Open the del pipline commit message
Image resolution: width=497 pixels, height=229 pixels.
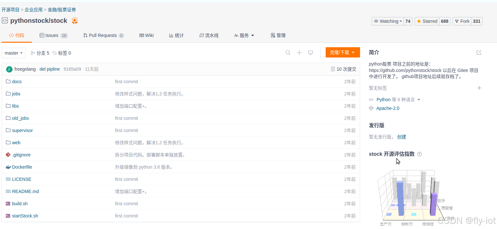50,69
